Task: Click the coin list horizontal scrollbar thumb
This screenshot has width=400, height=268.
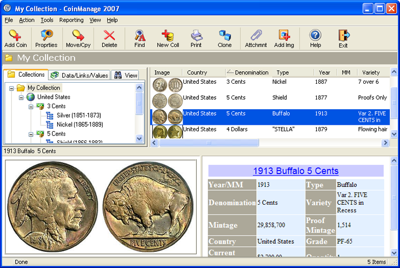Action: [x=209, y=143]
